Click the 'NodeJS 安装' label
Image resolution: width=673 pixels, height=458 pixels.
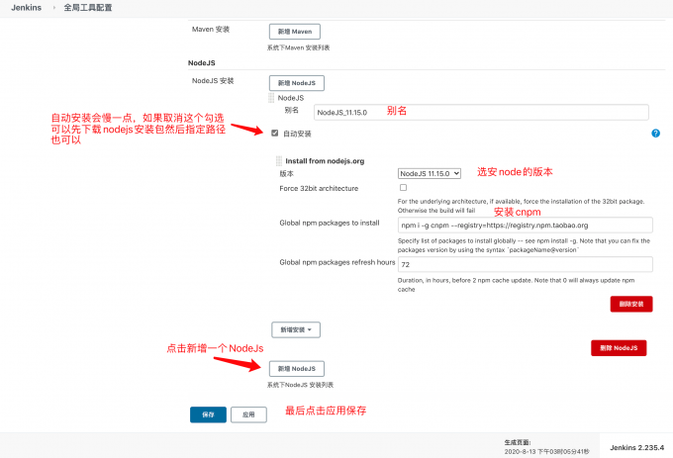[x=213, y=81]
